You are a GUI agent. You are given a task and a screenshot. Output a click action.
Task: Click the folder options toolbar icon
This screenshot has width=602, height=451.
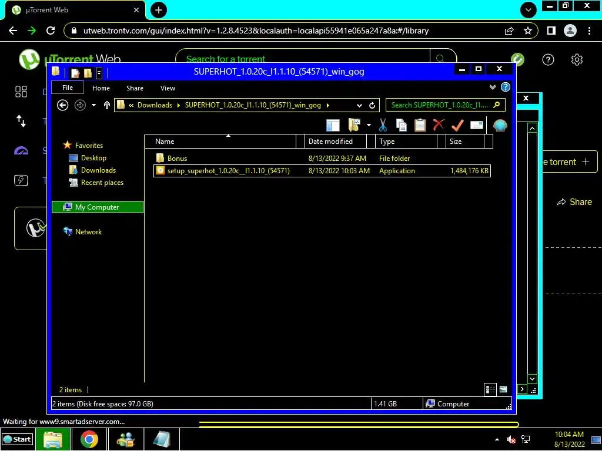[x=354, y=125]
